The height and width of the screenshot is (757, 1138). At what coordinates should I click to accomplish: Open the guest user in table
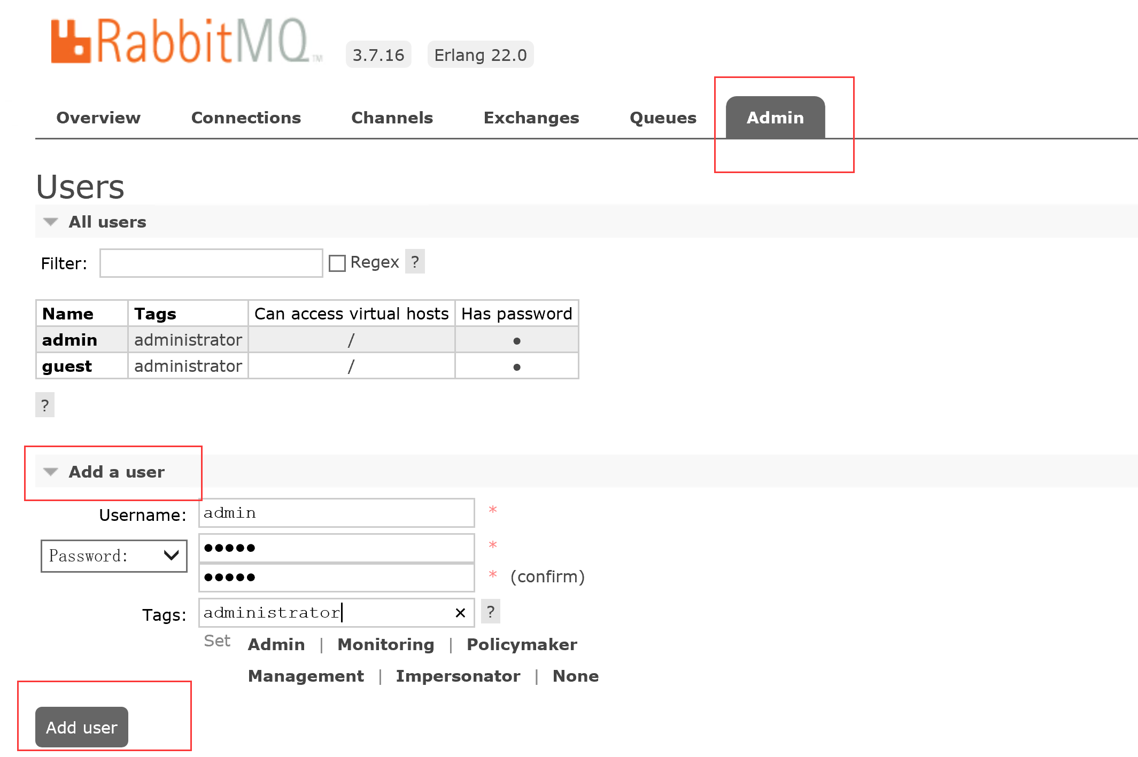(67, 366)
